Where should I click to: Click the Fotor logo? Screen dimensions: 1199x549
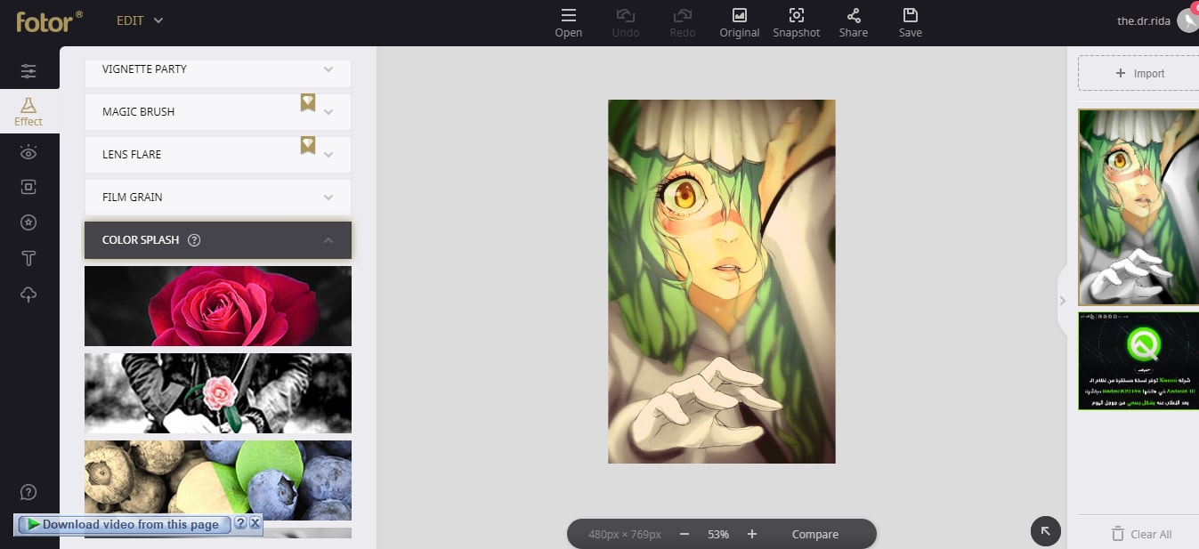[x=49, y=20]
